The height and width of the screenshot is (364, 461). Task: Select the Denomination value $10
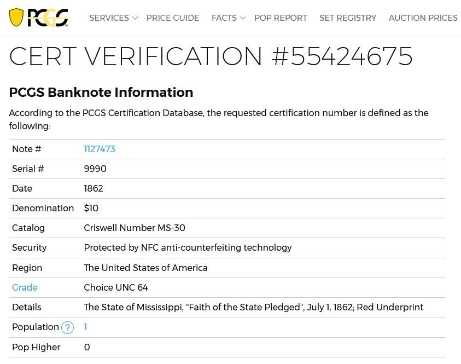(x=91, y=208)
